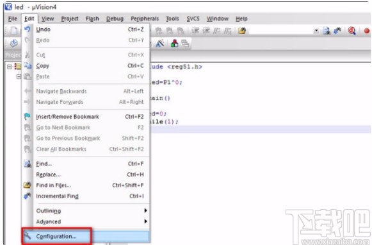
Task: Start the debug session magnifier icon
Action: [x=352, y=31]
